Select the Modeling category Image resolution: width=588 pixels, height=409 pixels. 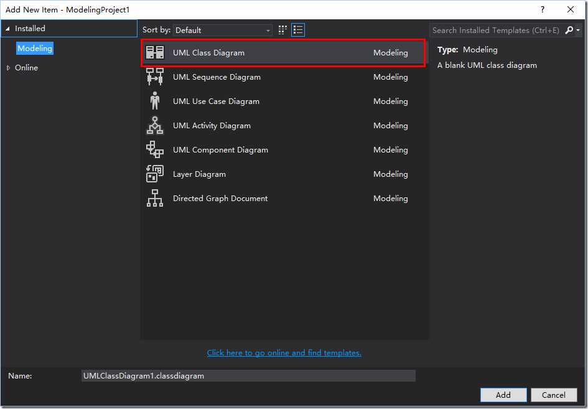pyautogui.click(x=35, y=49)
